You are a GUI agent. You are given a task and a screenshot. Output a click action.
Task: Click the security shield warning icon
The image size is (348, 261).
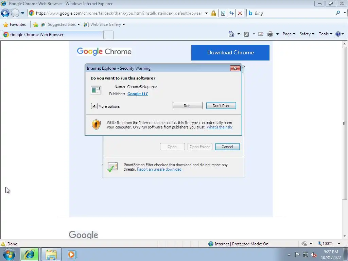[x=96, y=124]
